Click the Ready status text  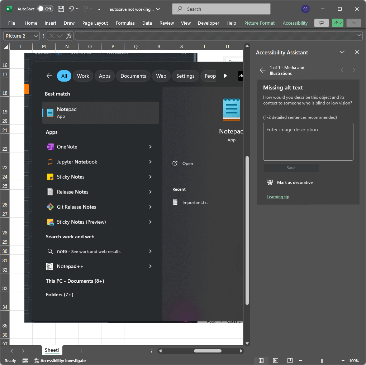[x=10, y=361]
